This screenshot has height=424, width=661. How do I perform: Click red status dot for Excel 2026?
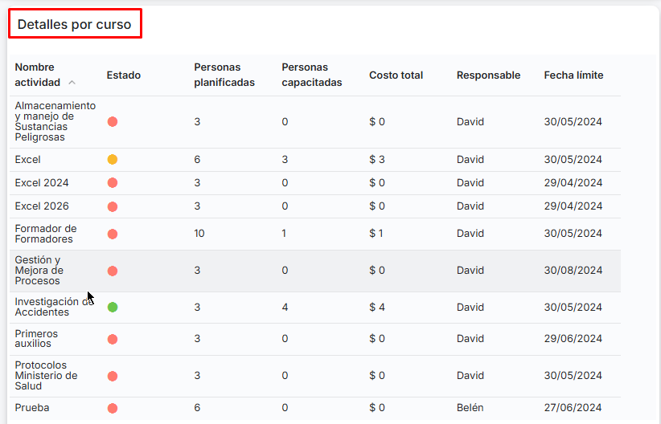tap(113, 206)
